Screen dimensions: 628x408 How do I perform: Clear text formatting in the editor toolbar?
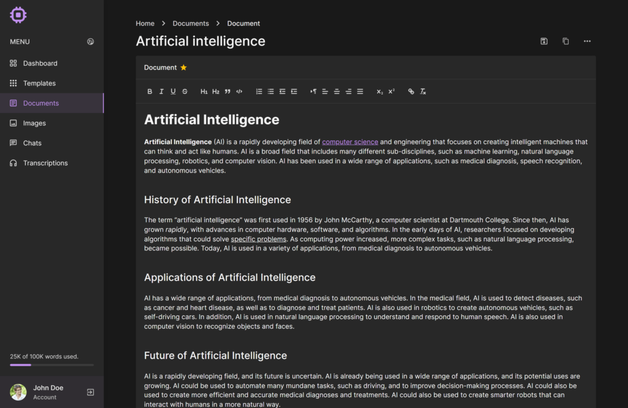423,91
